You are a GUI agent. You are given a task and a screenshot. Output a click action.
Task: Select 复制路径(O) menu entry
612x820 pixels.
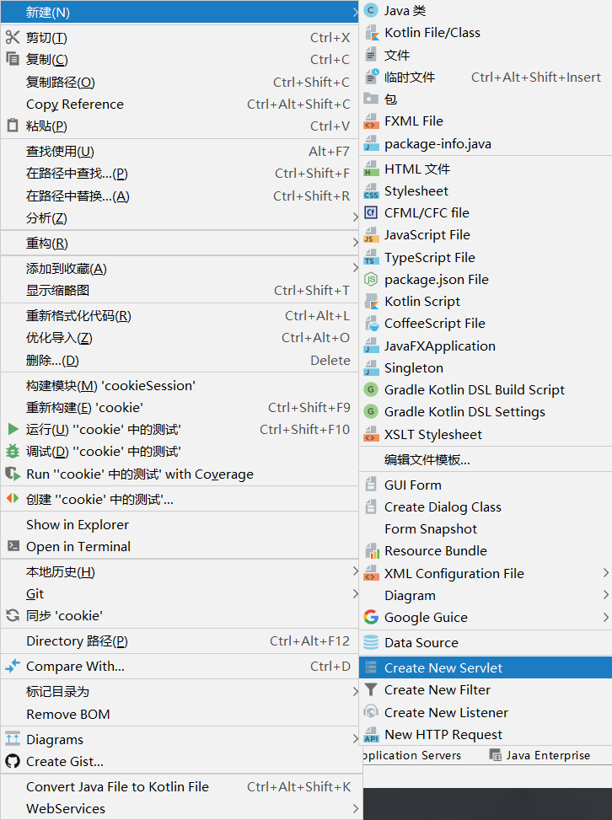pyautogui.click(x=180, y=82)
